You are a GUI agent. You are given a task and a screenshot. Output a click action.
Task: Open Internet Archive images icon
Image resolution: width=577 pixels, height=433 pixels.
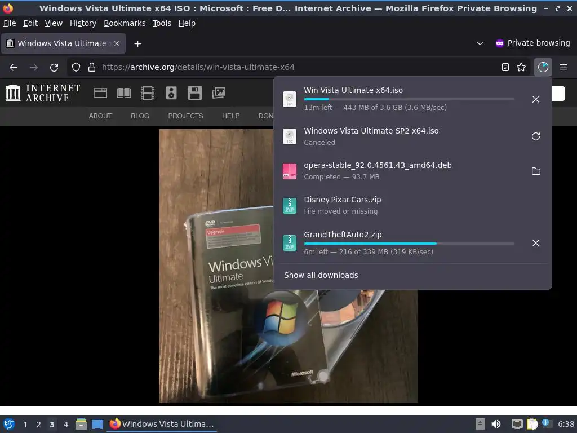coord(219,93)
